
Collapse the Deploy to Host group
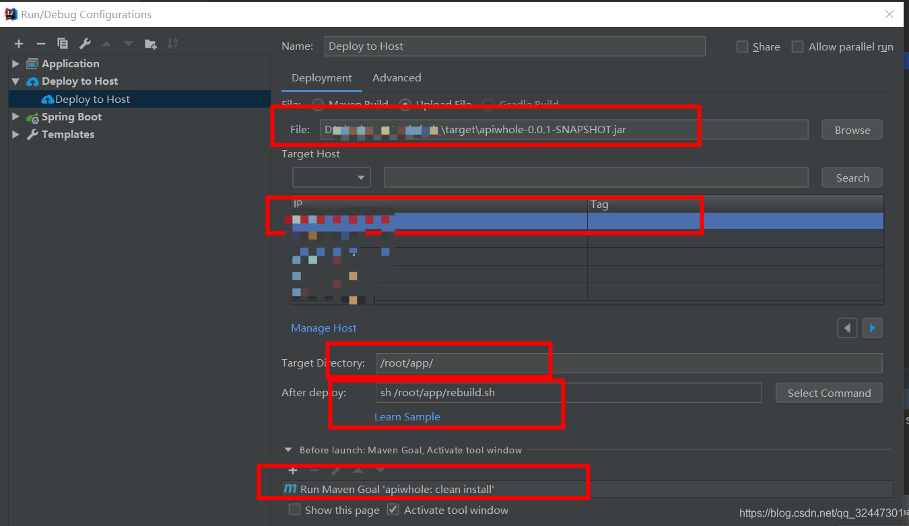(x=15, y=81)
